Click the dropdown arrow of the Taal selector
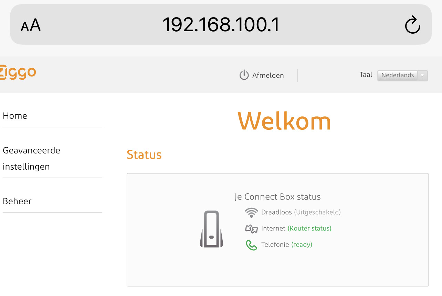Screen dimensions: 442x296 [x=422, y=76]
